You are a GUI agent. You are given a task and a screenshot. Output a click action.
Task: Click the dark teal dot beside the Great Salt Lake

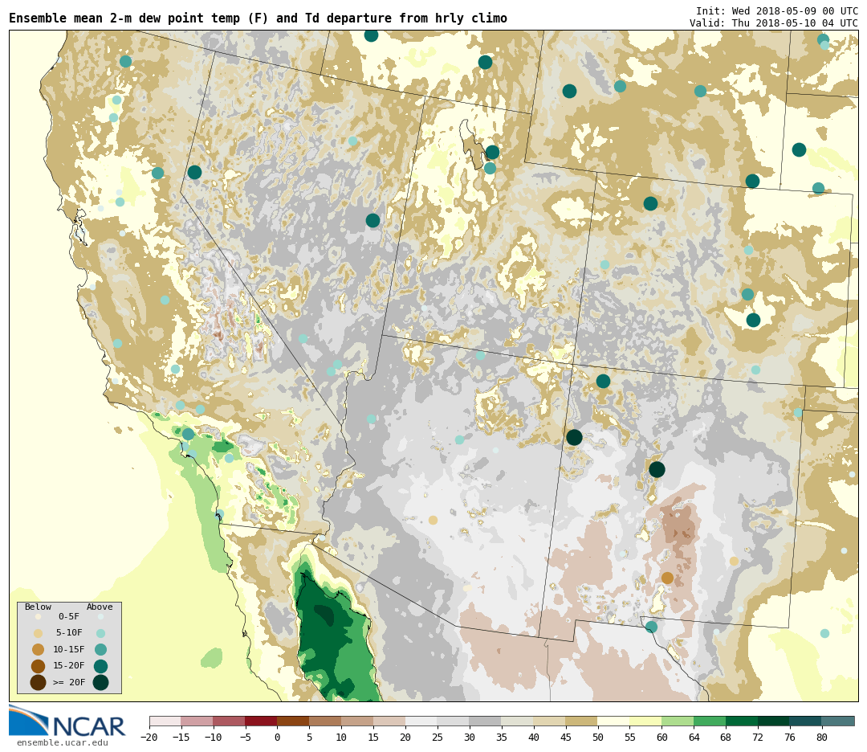492,152
